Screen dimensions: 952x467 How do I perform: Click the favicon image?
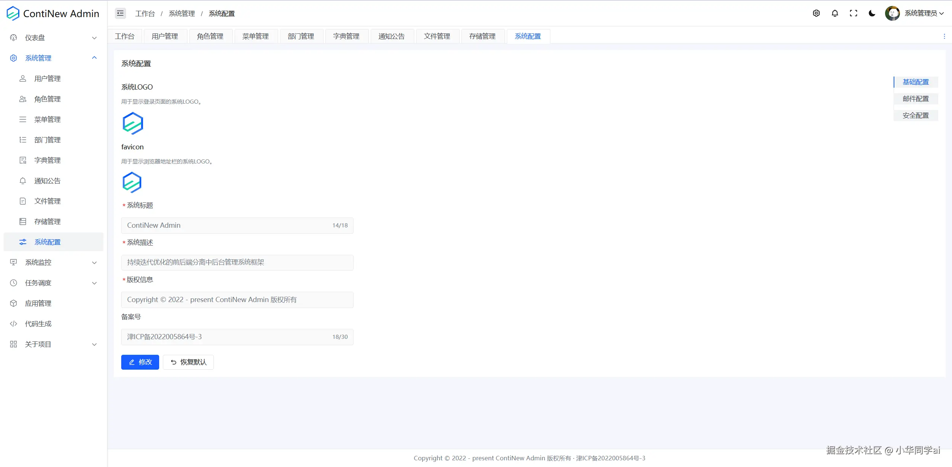[x=132, y=182]
